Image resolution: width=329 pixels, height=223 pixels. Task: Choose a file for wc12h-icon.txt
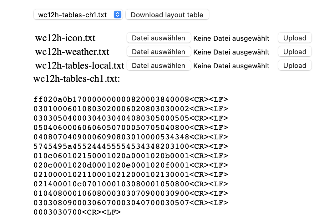pyautogui.click(x=159, y=38)
